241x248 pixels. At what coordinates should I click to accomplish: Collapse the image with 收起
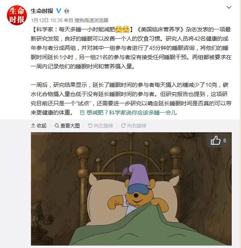[39, 125]
